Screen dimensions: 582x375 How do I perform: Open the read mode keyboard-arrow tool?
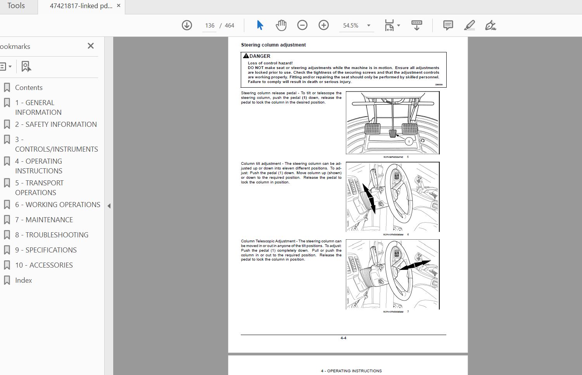[x=417, y=26]
